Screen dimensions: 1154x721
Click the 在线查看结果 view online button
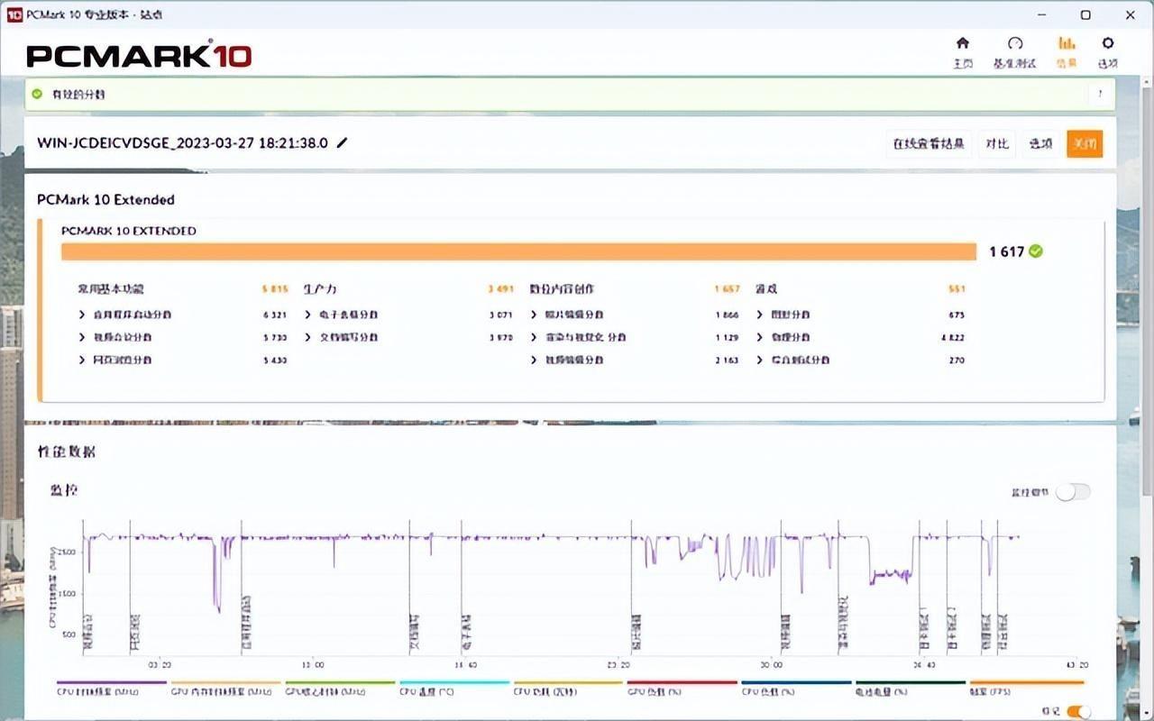(x=929, y=143)
